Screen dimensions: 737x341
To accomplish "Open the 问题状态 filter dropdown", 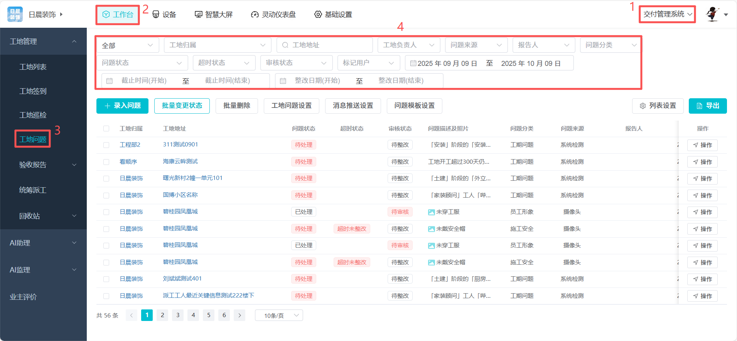I will pos(142,63).
